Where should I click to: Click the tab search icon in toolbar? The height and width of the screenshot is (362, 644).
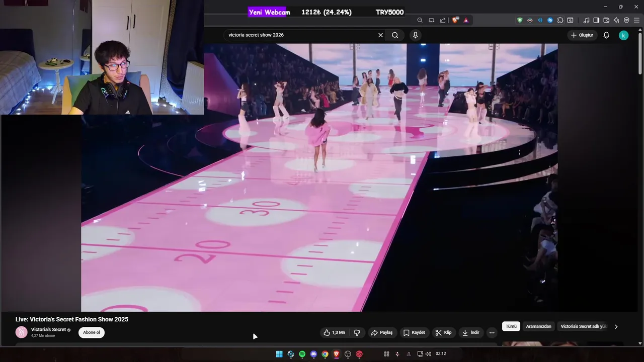(570, 20)
